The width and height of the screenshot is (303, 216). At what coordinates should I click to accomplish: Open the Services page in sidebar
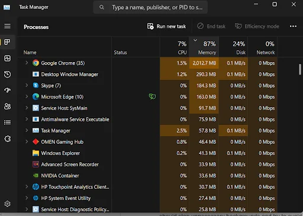pos(8,138)
